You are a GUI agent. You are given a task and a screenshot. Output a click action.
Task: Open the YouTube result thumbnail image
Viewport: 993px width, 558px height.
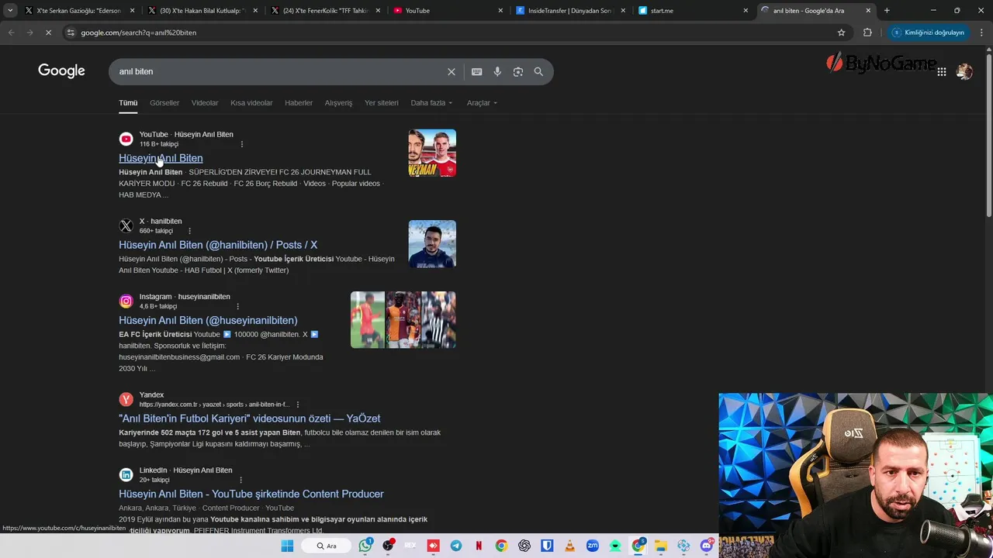coord(432,153)
